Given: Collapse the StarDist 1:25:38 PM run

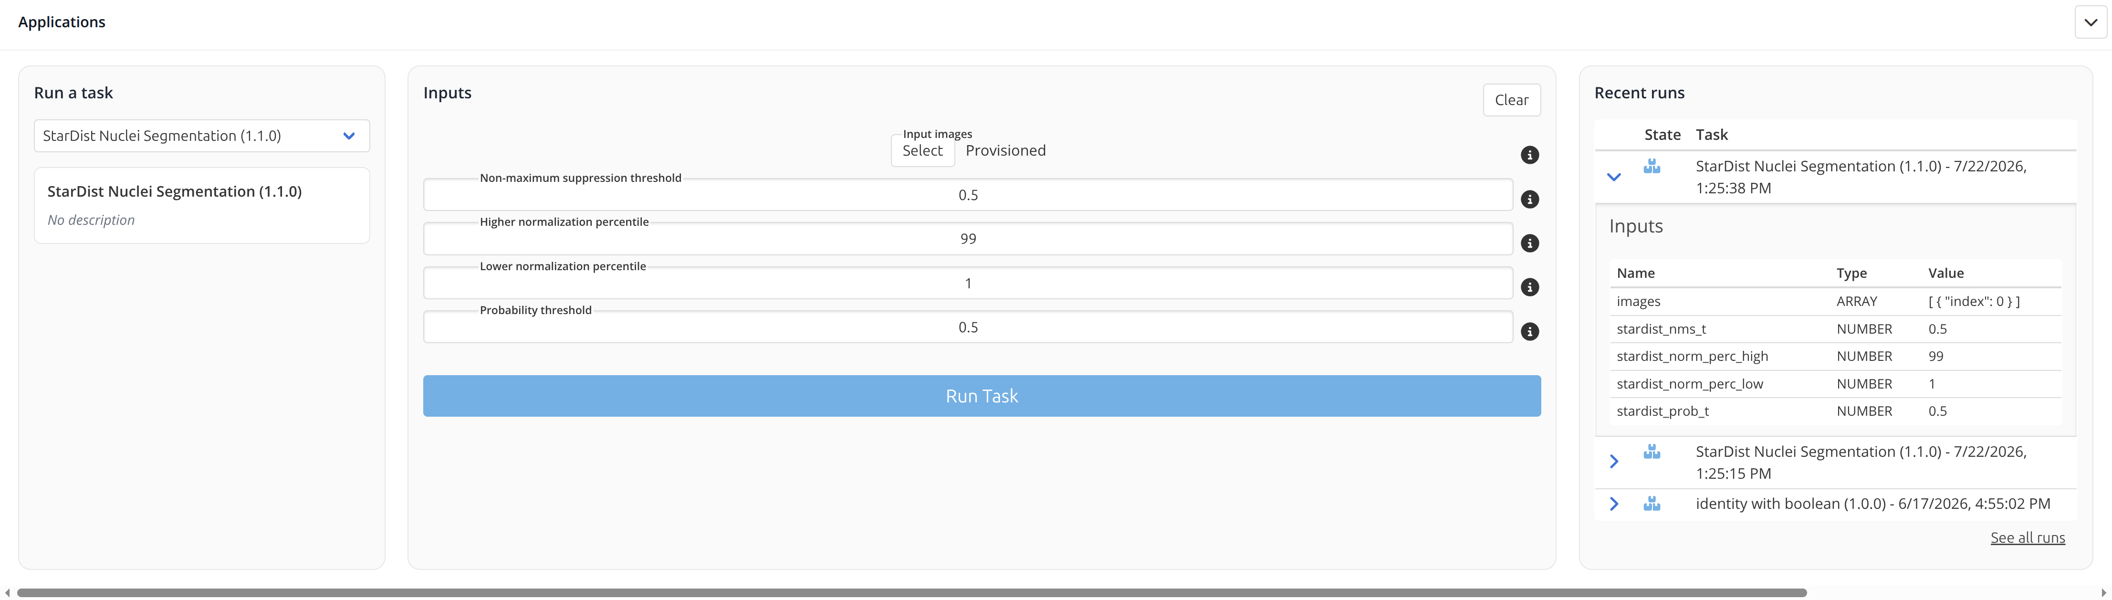Looking at the screenshot, I should [1613, 177].
